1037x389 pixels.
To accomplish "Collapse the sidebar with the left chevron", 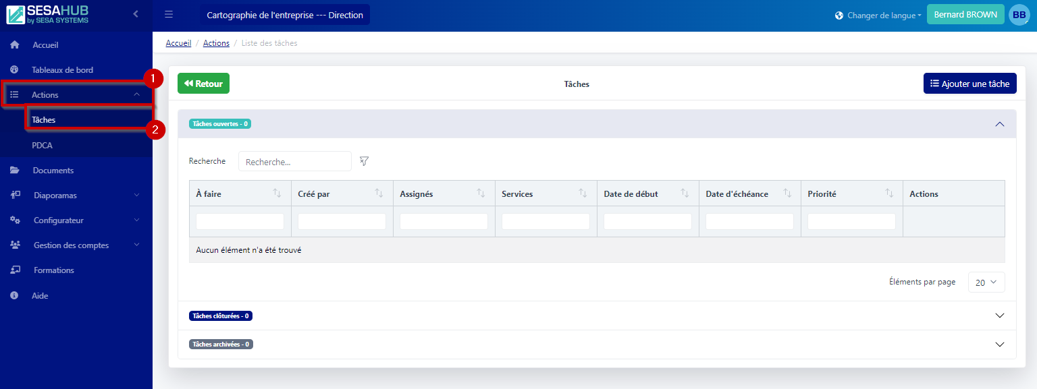I will click(x=136, y=14).
